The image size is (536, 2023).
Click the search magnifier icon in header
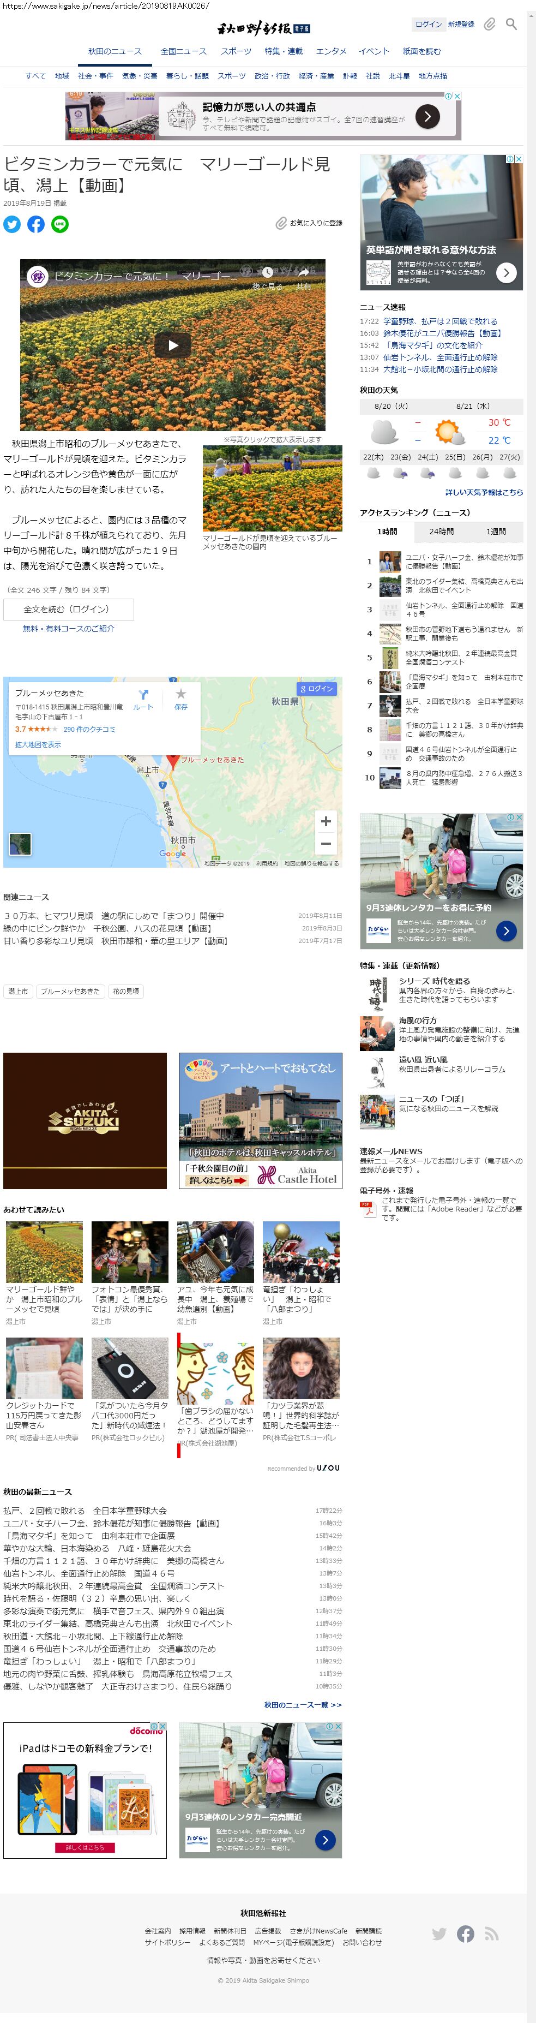511,25
